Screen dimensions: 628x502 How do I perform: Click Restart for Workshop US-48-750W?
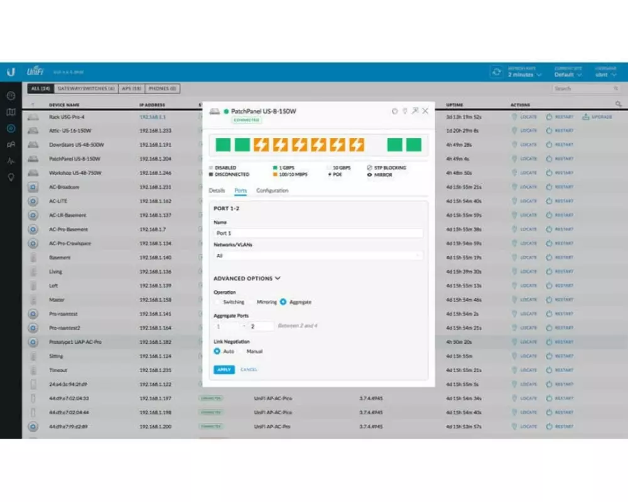pos(560,173)
